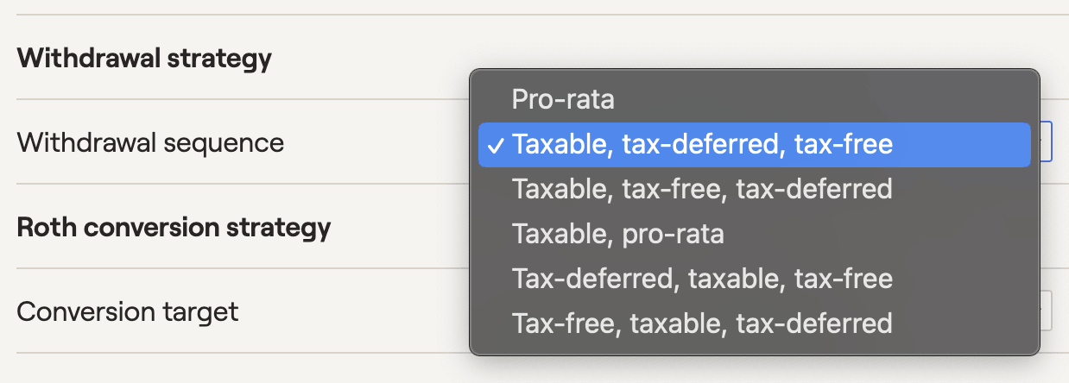
Task: Select the Taxable, pro-rata option
Action: click(617, 234)
